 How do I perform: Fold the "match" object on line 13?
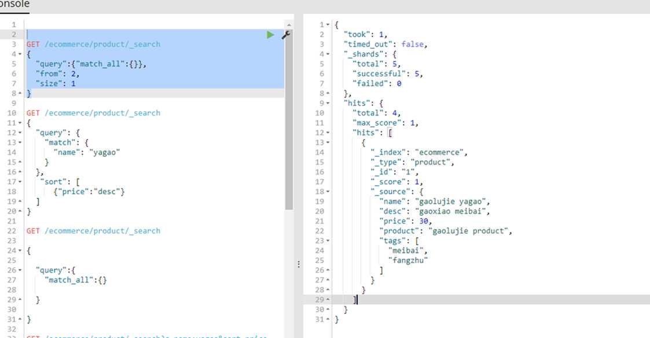click(x=20, y=143)
